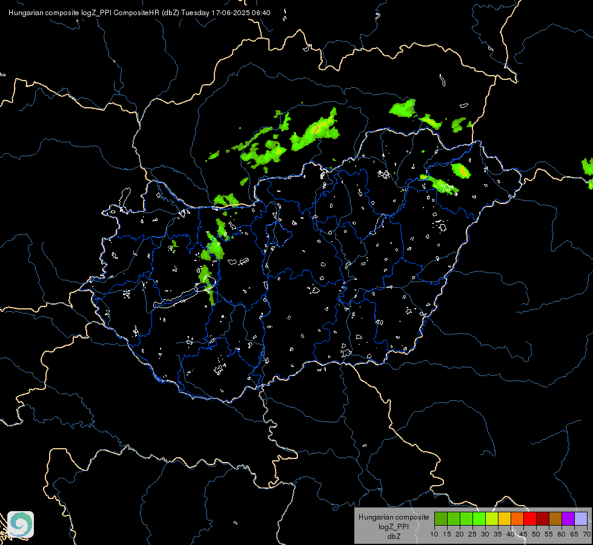Click the '70' legend scale value
This screenshot has height=545, width=593.
pyautogui.click(x=587, y=535)
